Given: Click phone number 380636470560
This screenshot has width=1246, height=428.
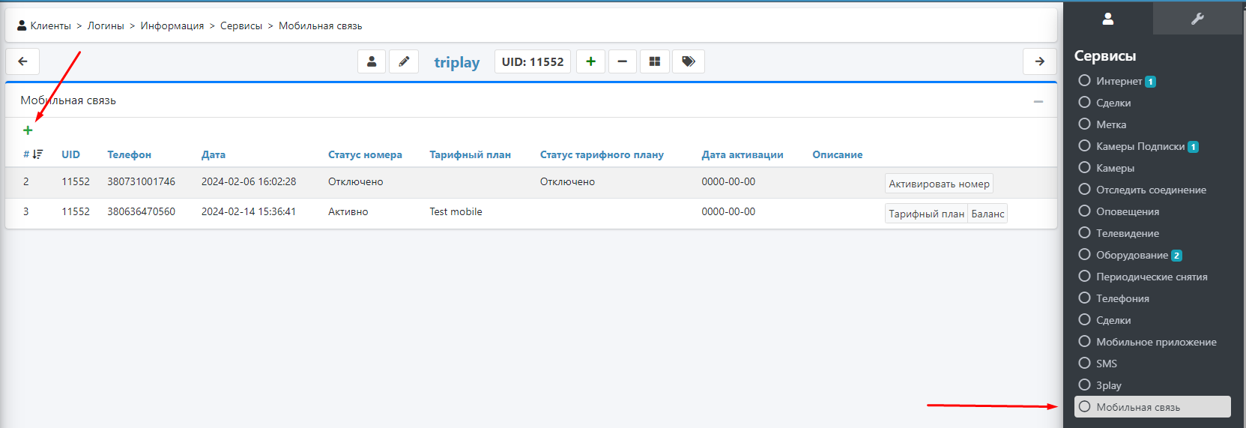Looking at the screenshot, I should (141, 211).
